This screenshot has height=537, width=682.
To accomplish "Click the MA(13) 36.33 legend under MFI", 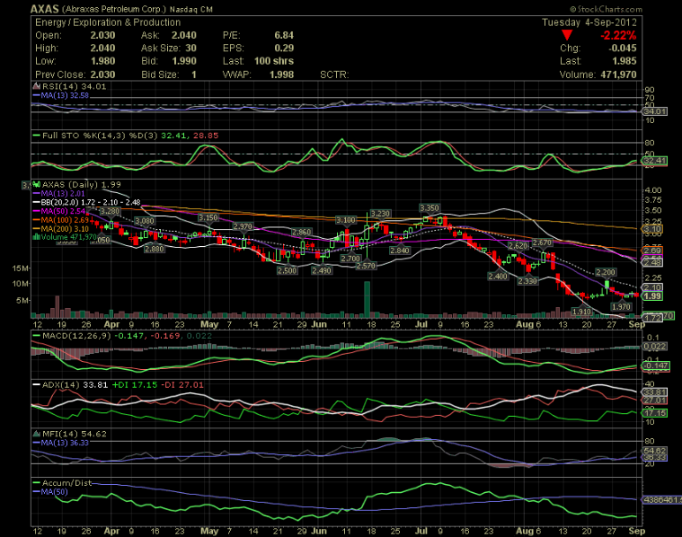I will (61, 443).
